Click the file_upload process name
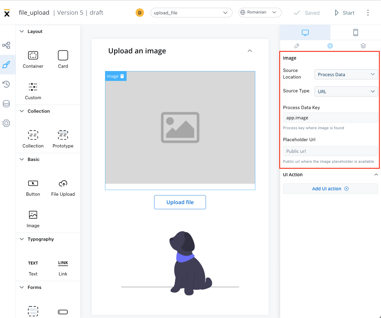381x318 pixels. pyautogui.click(x=34, y=13)
